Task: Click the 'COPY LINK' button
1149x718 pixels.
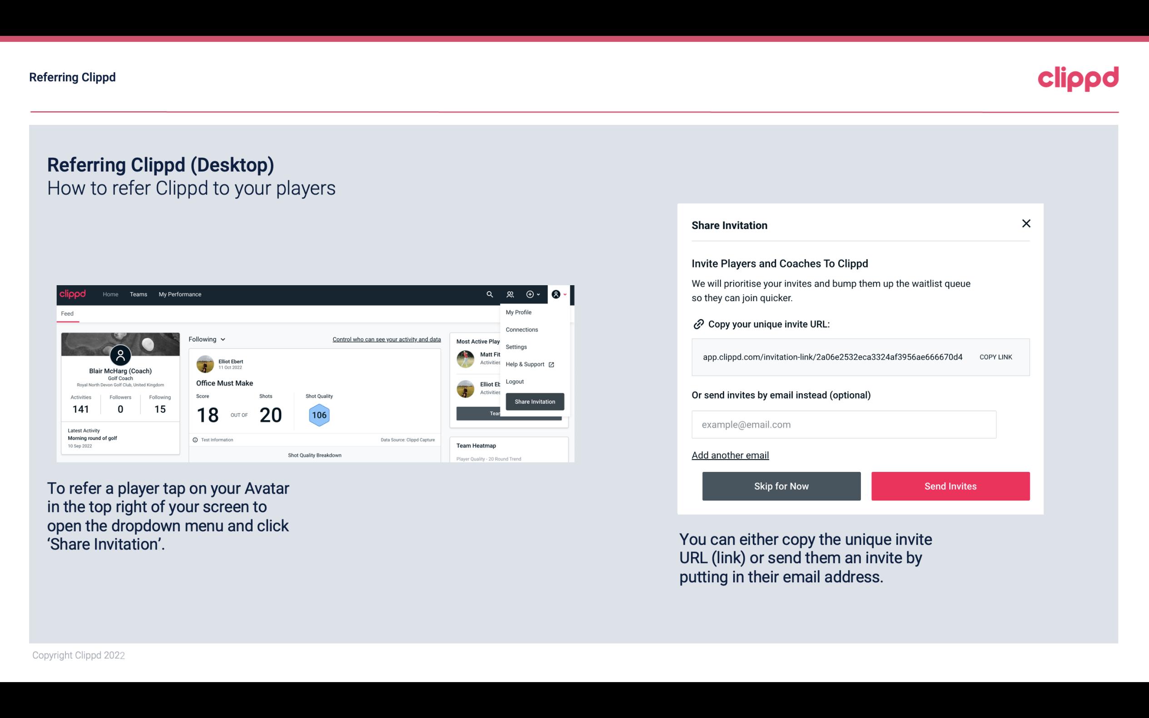Action: coord(996,357)
